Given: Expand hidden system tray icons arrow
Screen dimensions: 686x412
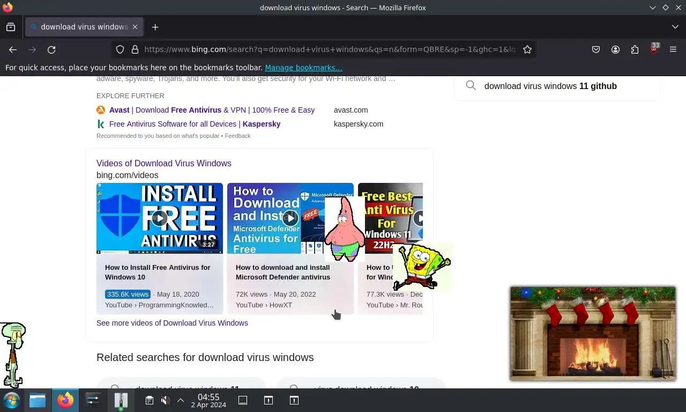Looking at the screenshot, I should click(x=181, y=400).
